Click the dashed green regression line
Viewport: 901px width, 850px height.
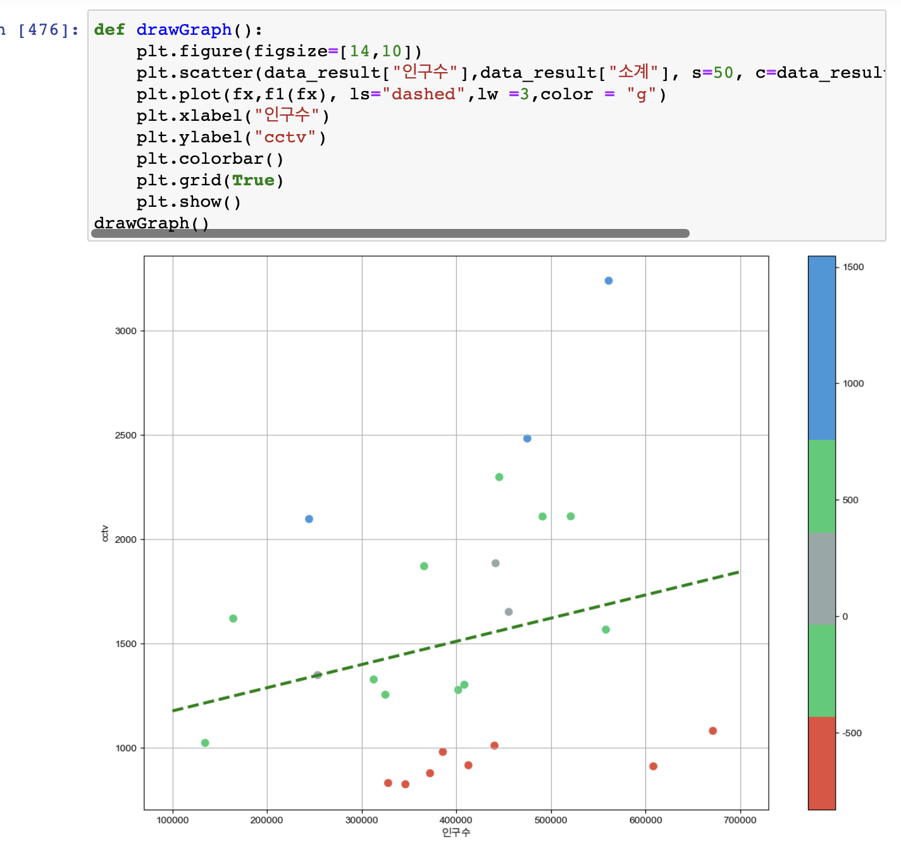point(456,641)
